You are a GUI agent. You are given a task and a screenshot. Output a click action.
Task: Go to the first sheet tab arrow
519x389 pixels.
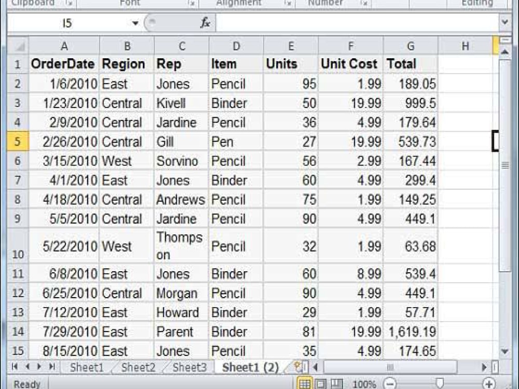click(x=15, y=367)
